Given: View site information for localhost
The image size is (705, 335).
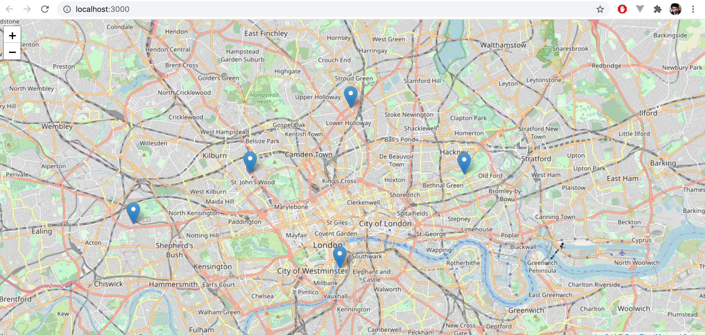Looking at the screenshot, I should 67,9.
